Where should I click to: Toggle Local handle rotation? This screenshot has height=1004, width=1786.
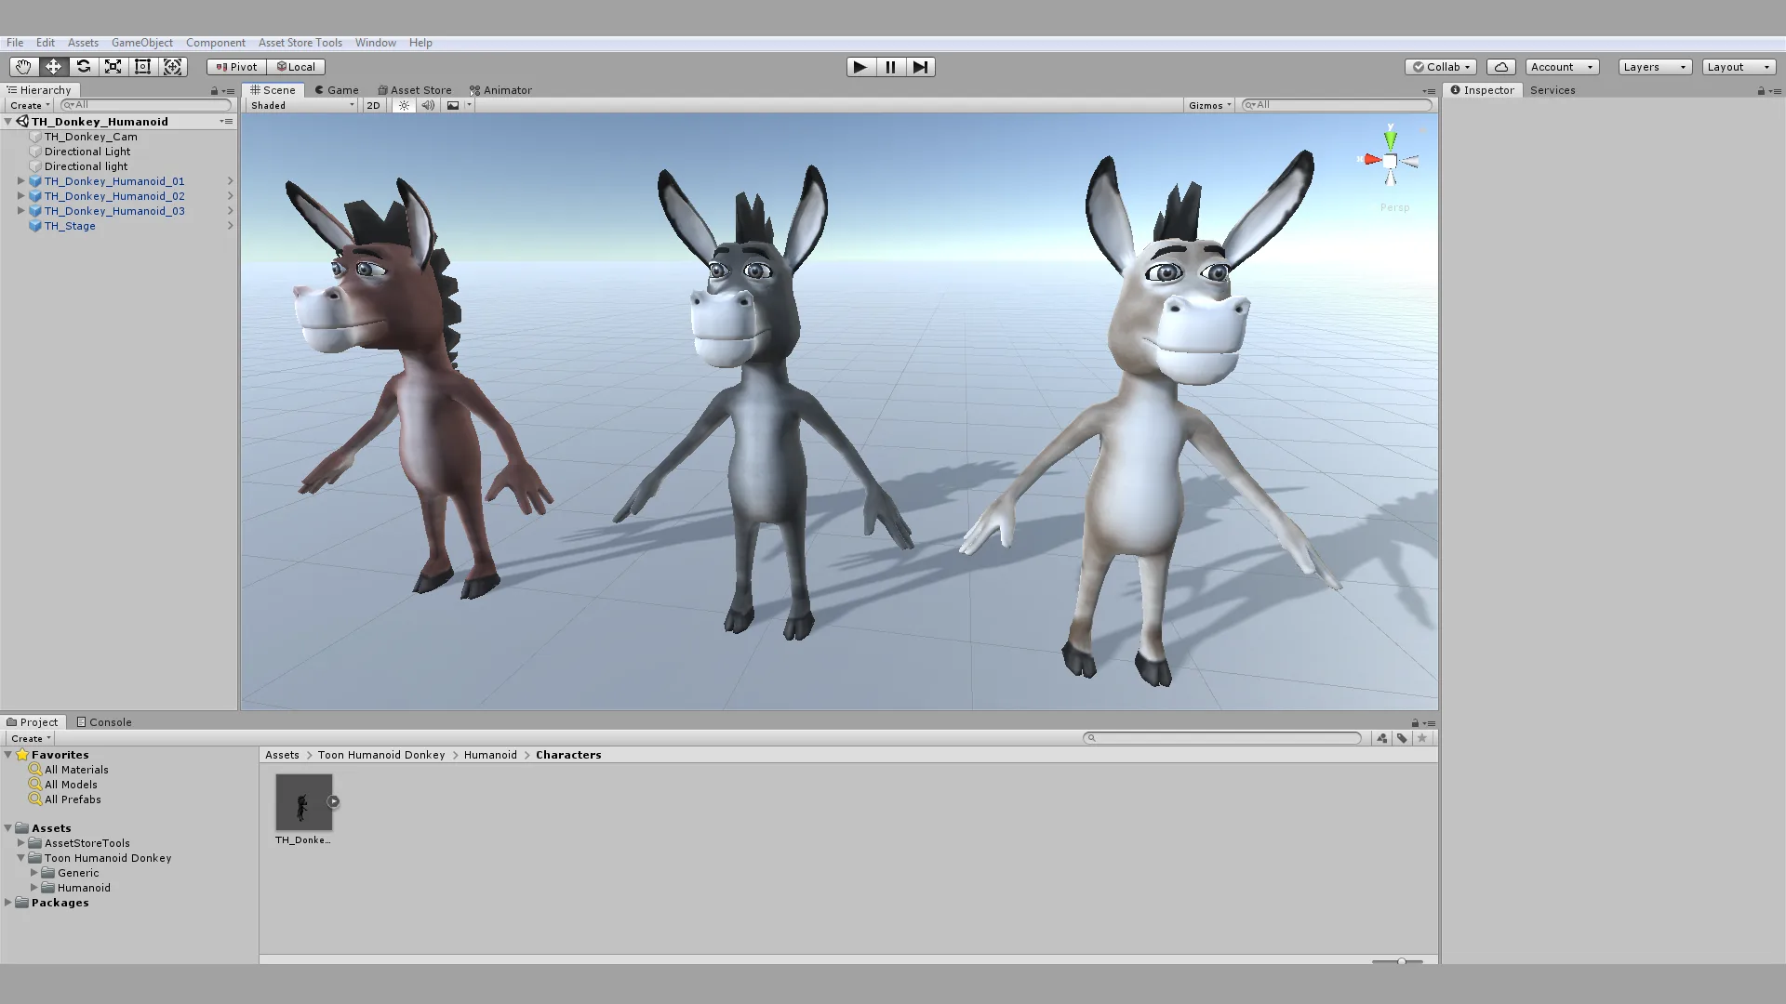tap(296, 67)
